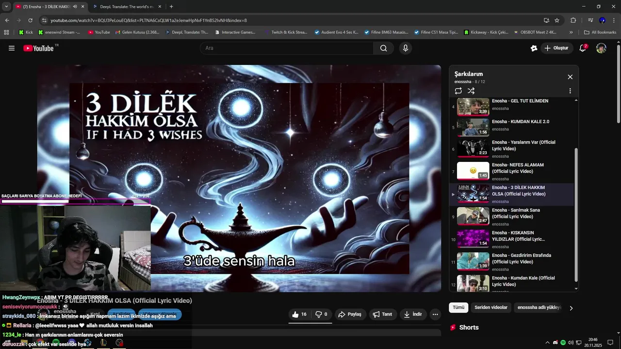Image resolution: width=621 pixels, height=349 pixels.
Task: Select the enosssha adlı yükleyici chip
Action: (539, 307)
